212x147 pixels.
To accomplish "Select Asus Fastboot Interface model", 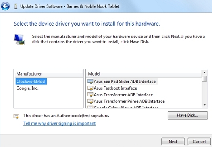I will (x=115, y=88).
